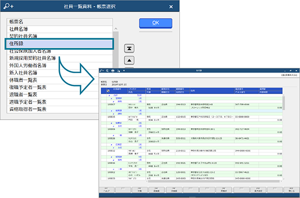Click employee number 100006 in the table
Viewport: 300px width, 198px height.
111,129
